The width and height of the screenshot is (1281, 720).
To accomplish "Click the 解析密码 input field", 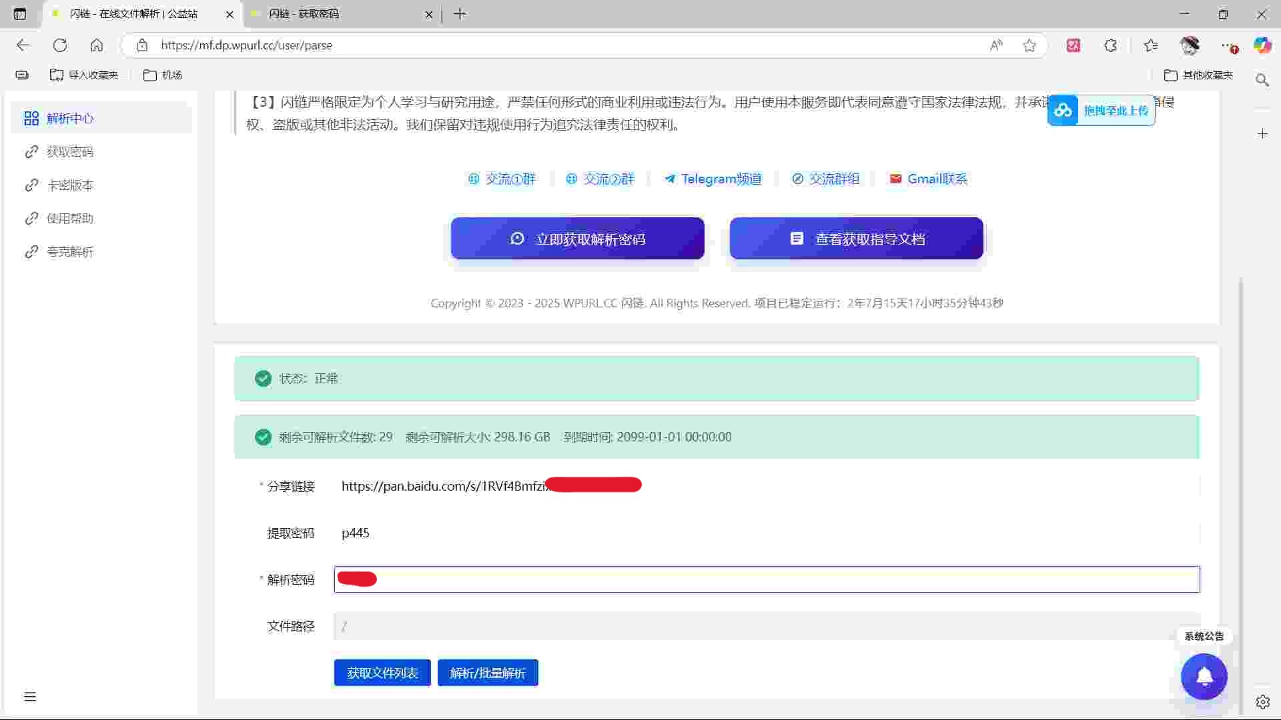I will [767, 579].
